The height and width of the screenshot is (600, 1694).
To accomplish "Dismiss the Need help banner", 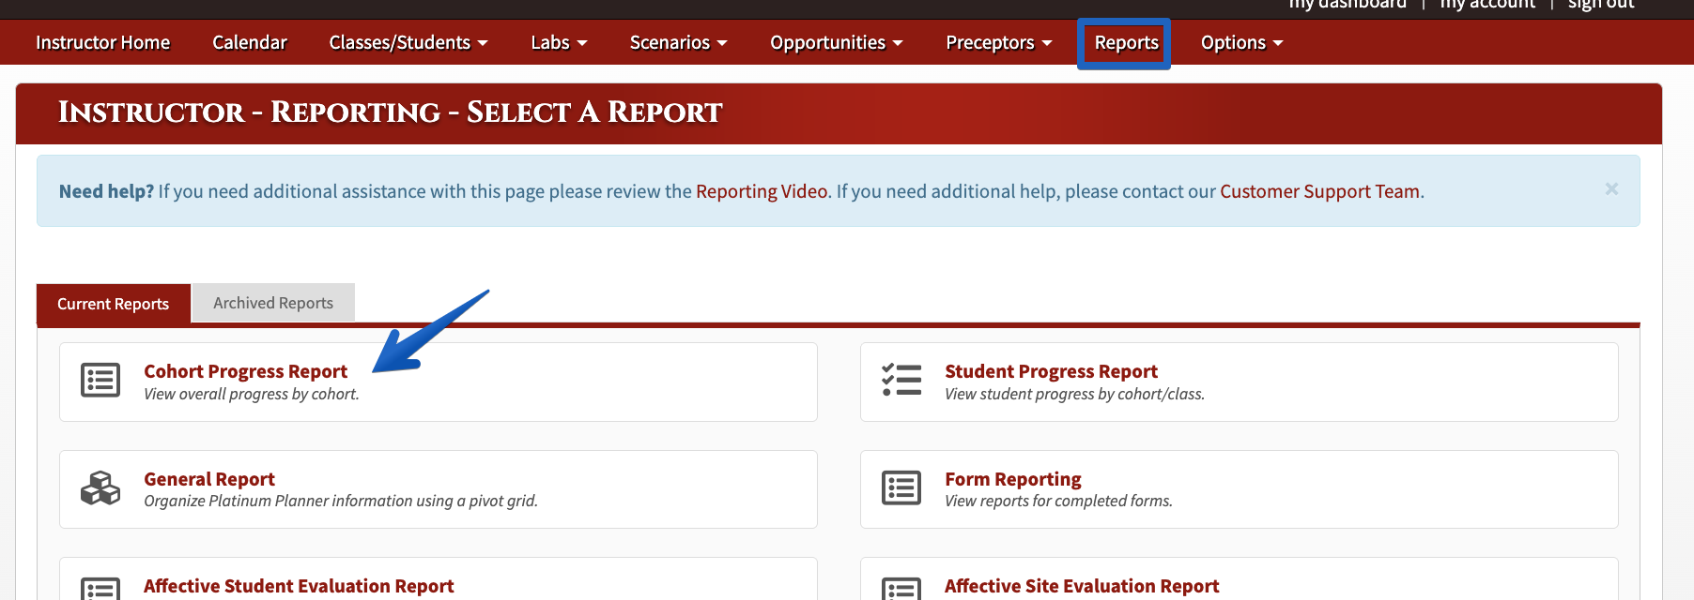I will pos(1611,189).
